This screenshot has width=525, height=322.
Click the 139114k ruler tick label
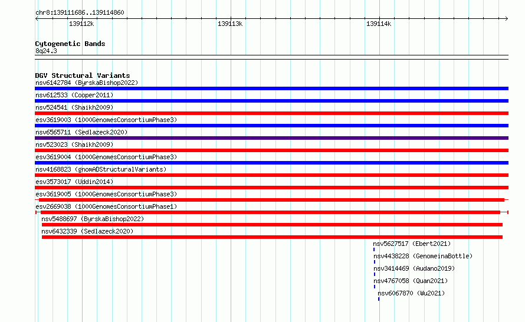click(x=379, y=24)
